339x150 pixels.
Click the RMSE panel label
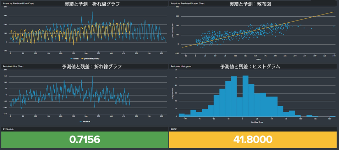click(x=174, y=129)
